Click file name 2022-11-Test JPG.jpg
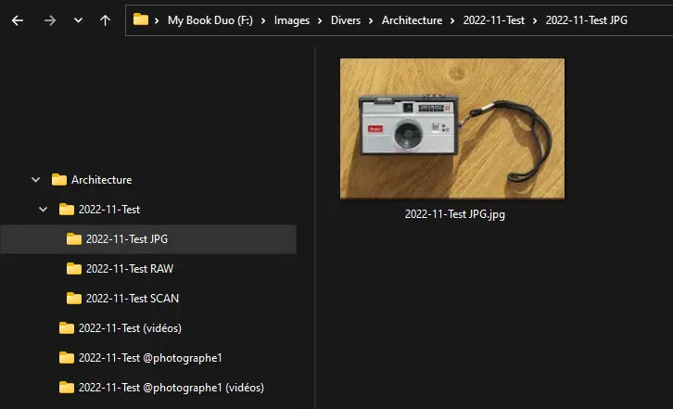The height and width of the screenshot is (409, 673). click(x=455, y=214)
